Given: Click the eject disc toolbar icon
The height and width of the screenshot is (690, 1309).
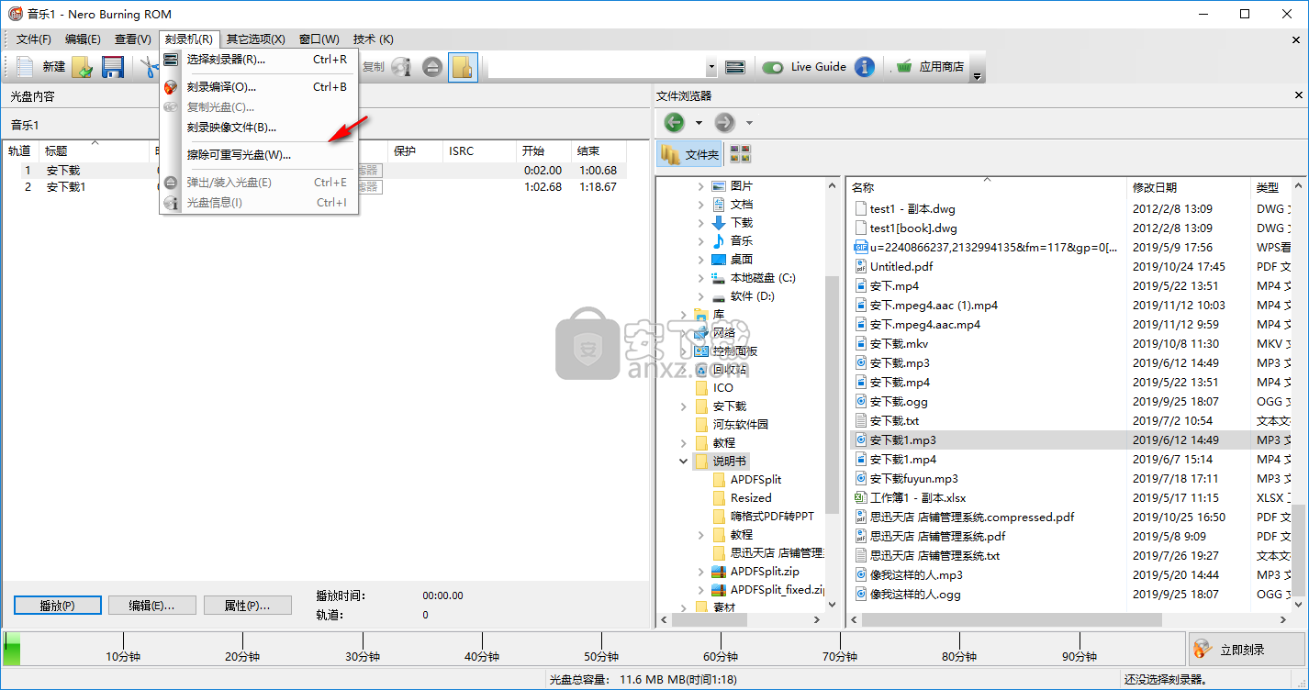Looking at the screenshot, I should [432, 66].
